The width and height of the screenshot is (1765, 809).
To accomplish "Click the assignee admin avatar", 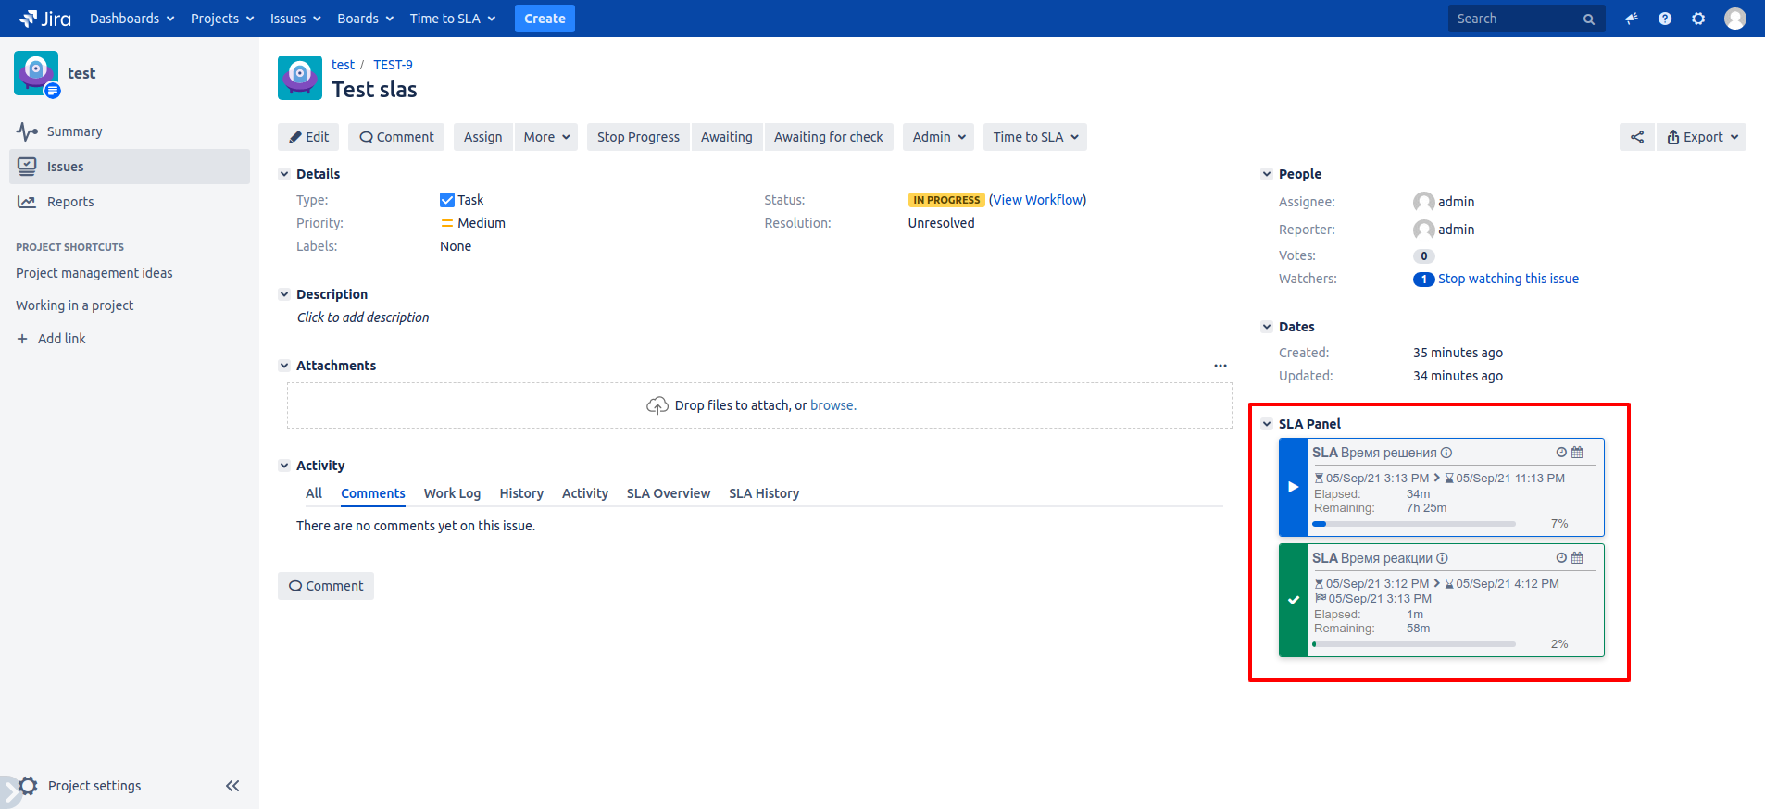I will click(1424, 202).
